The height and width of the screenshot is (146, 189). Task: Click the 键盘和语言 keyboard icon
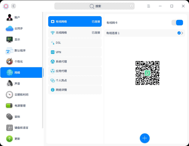(10, 128)
